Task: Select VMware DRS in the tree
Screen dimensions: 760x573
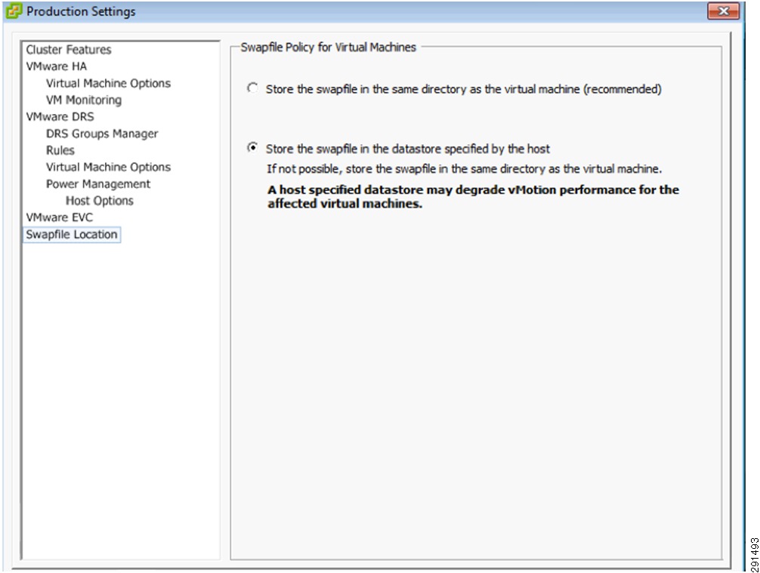Action: (60, 117)
